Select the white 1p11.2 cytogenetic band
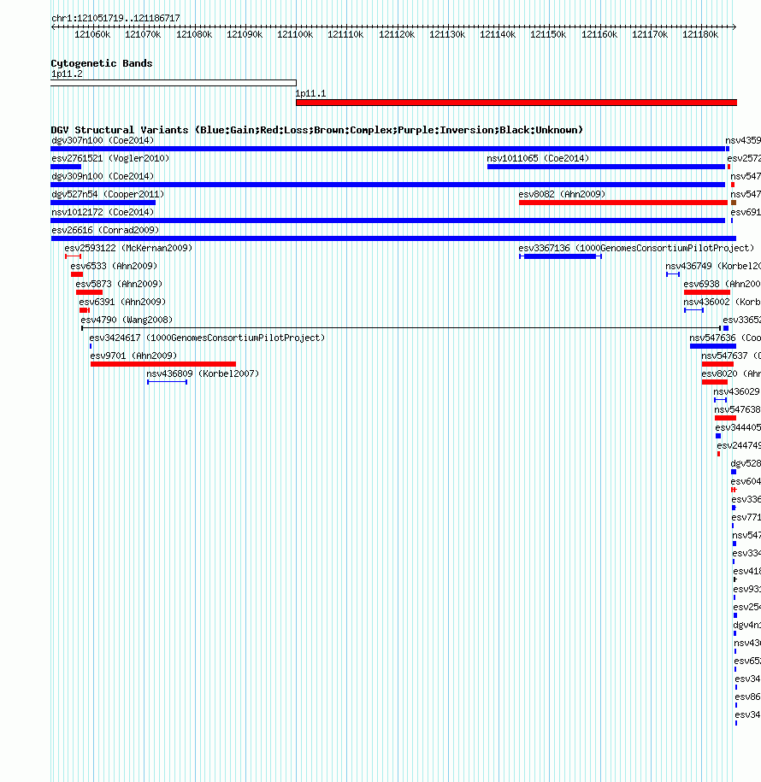This screenshot has width=761, height=782. pyautogui.click(x=174, y=83)
